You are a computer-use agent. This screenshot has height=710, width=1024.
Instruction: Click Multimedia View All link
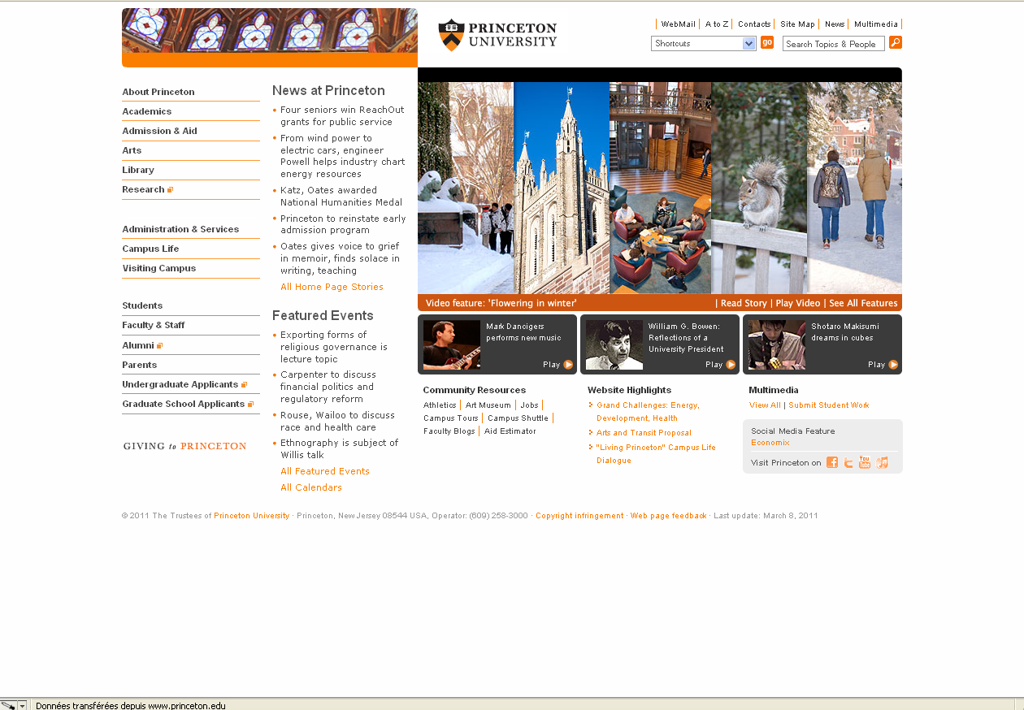click(765, 405)
